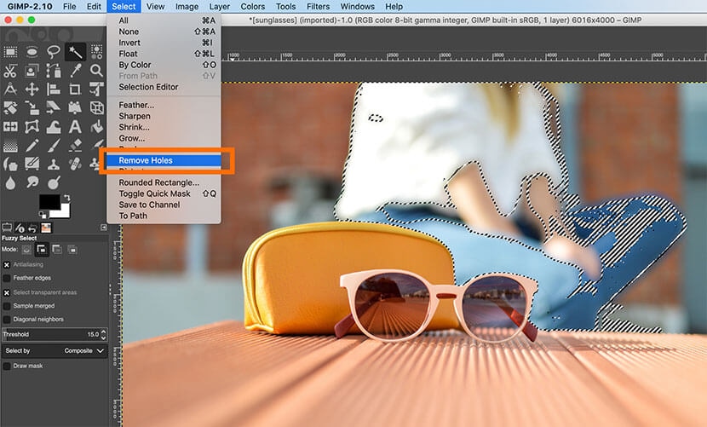Pick the Free Select lasso tool

tap(54, 52)
